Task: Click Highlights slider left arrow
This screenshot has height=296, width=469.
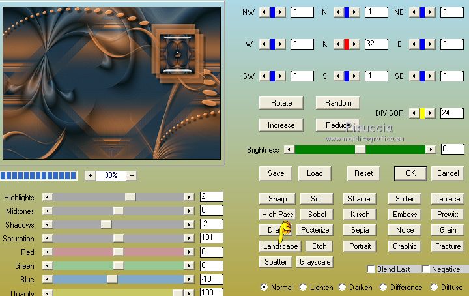Action: point(48,197)
